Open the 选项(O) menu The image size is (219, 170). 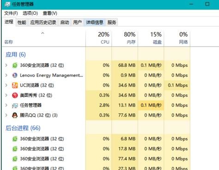click(30, 13)
